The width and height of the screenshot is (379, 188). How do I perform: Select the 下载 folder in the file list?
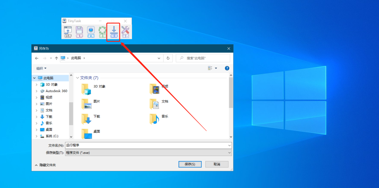coord(91,119)
